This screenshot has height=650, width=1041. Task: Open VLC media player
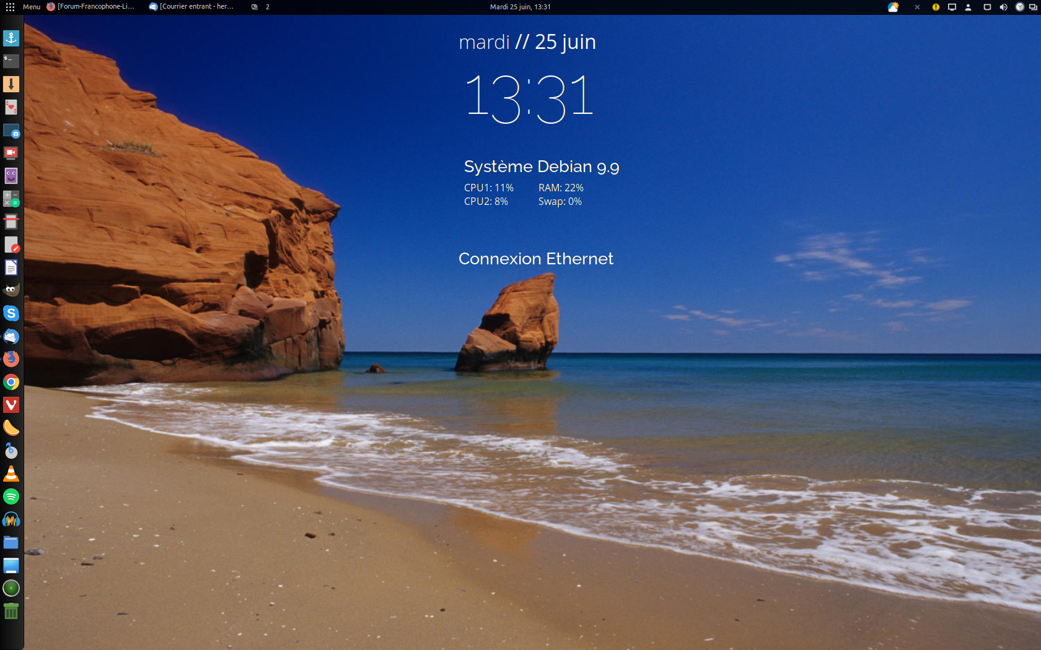[11, 474]
